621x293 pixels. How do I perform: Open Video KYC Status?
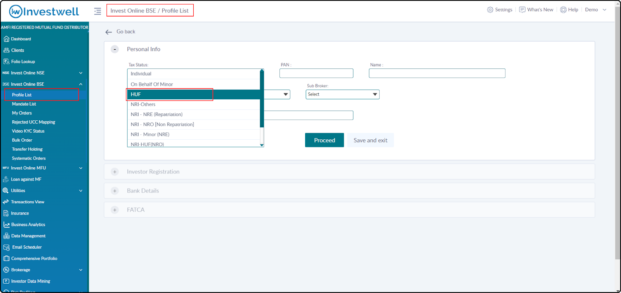pyautogui.click(x=28, y=131)
